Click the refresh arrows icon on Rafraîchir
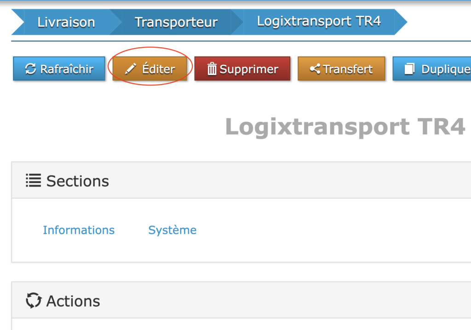471x330 pixels. point(30,69)
